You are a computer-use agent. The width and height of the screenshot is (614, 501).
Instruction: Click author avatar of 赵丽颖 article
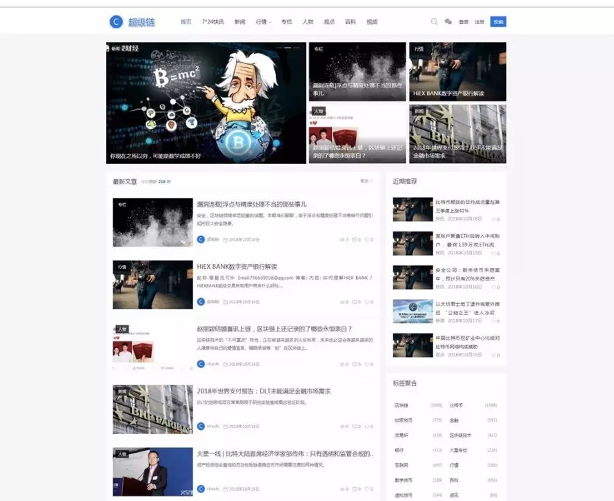click(201, 364)
